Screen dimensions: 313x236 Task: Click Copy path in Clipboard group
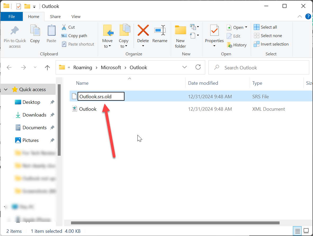(74, 36)
